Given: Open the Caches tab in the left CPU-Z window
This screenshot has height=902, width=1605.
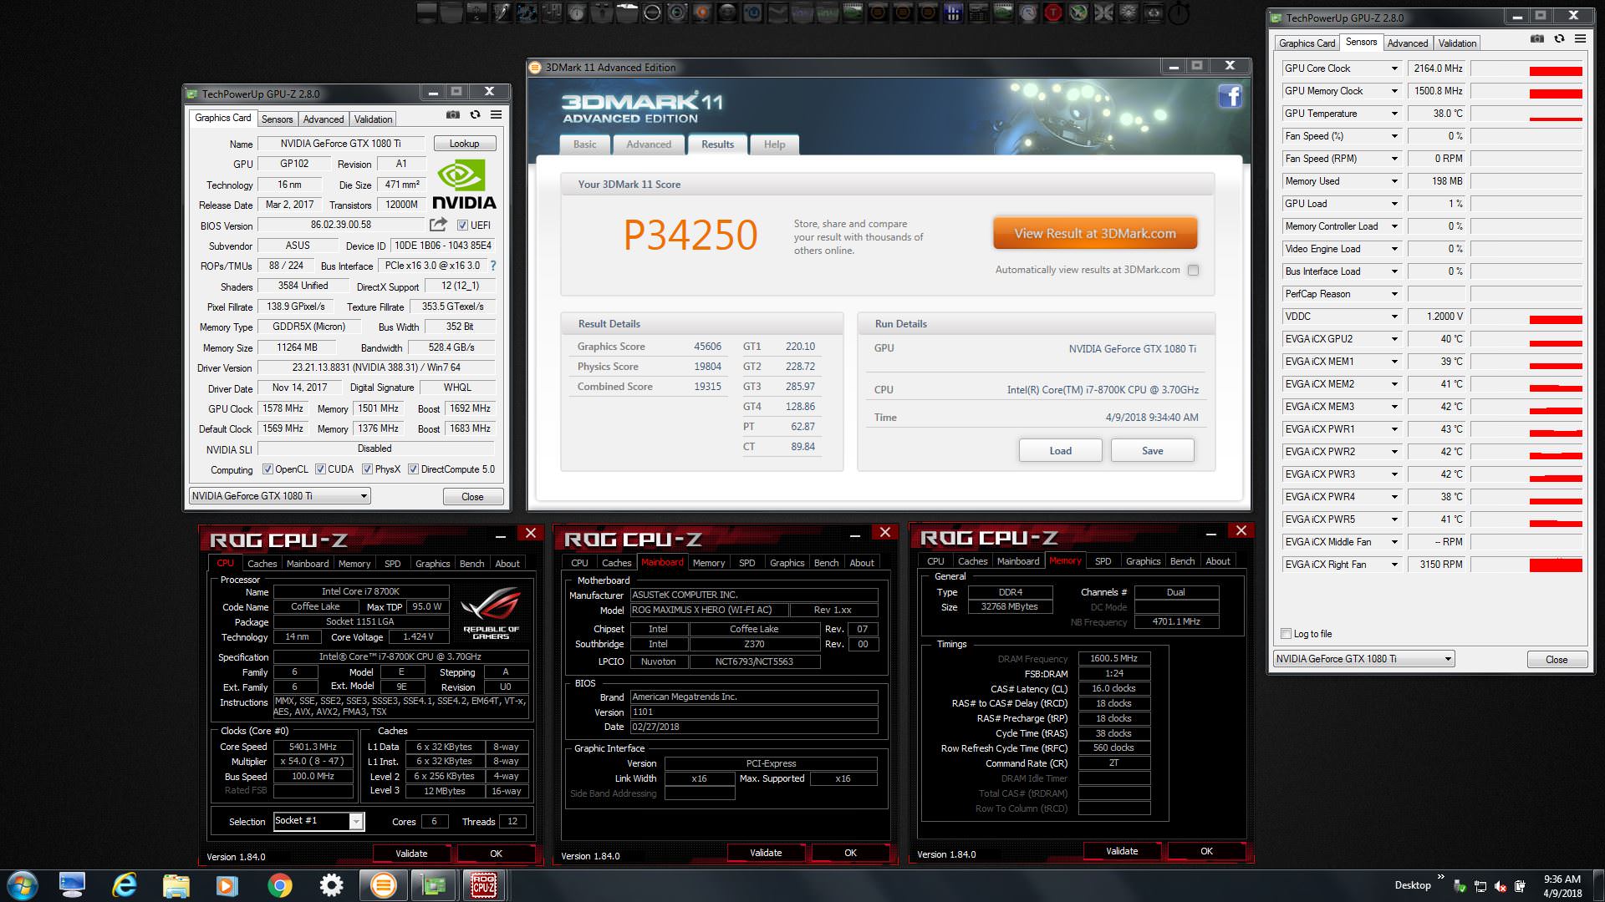Looking at the screenshot, I should point(262,564).
